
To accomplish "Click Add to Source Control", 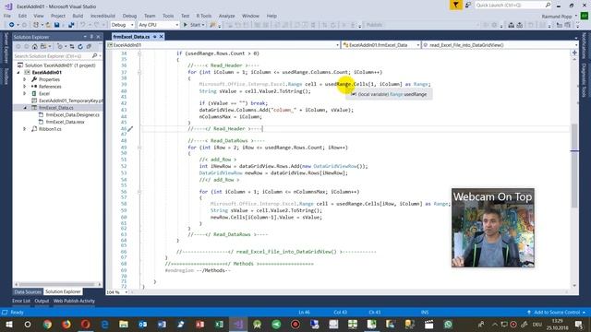I will click(557, 312).
